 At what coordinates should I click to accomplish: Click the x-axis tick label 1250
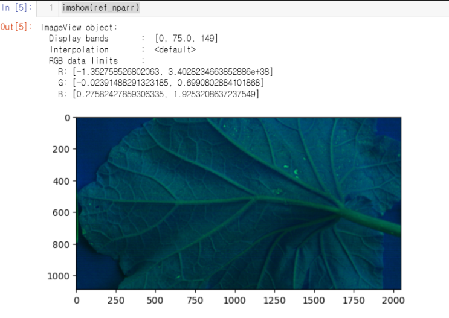274,301
